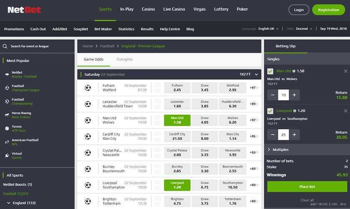The width and height of the screenshot is (350, 209).
Task: Deselect Liverpool 1.20 odds button
Action: pos(177,185)
